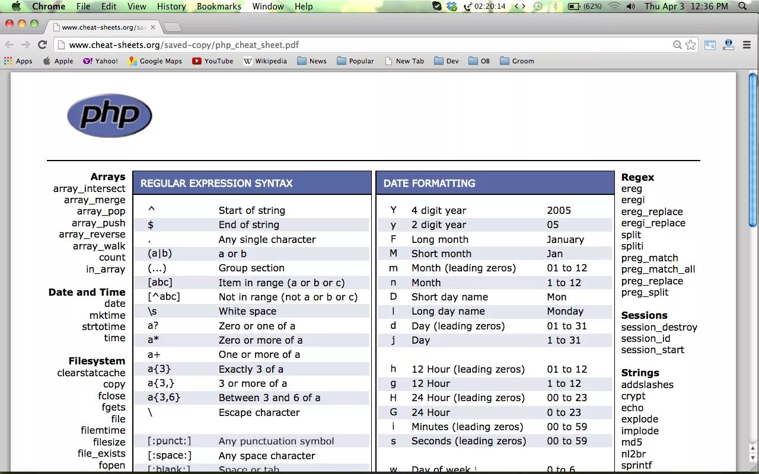The width and height of the screenshot is (759, 474).
Task: Open the New Tab bookmark
Action: click(404, 61)
